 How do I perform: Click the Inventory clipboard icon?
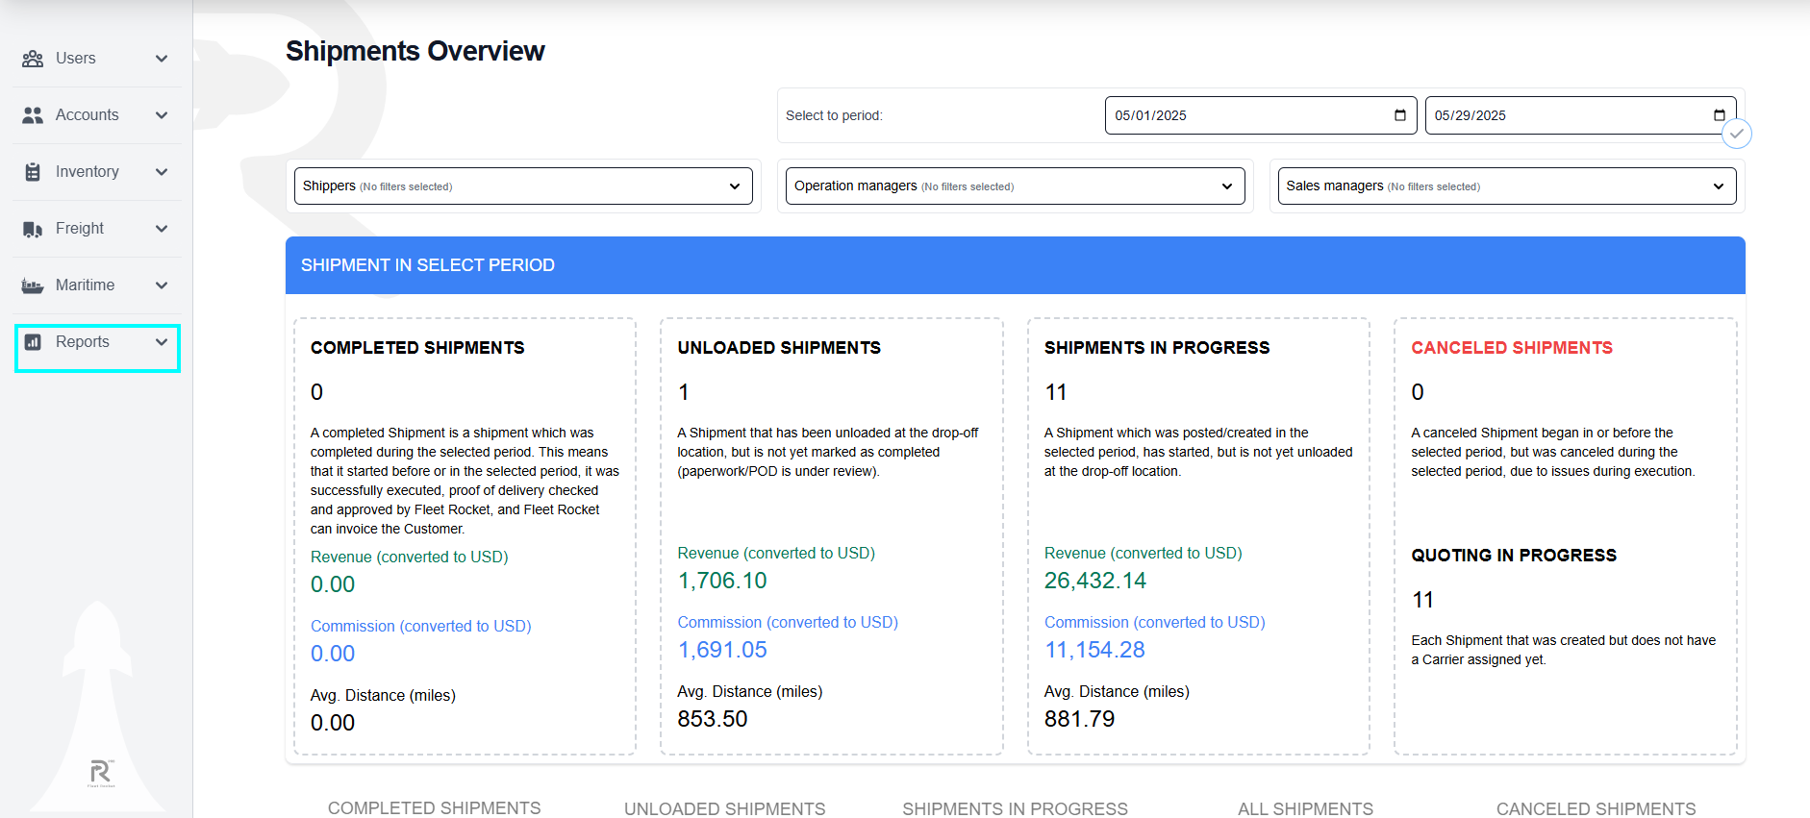coord(33,172)
